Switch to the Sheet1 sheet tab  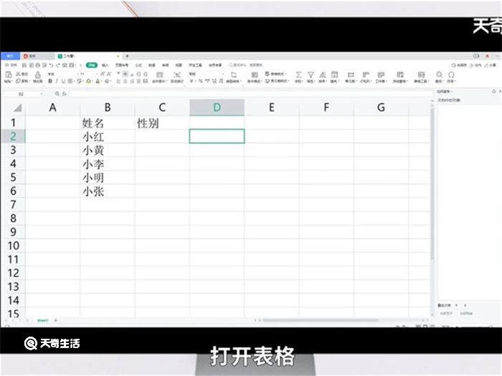coord(43,320)
